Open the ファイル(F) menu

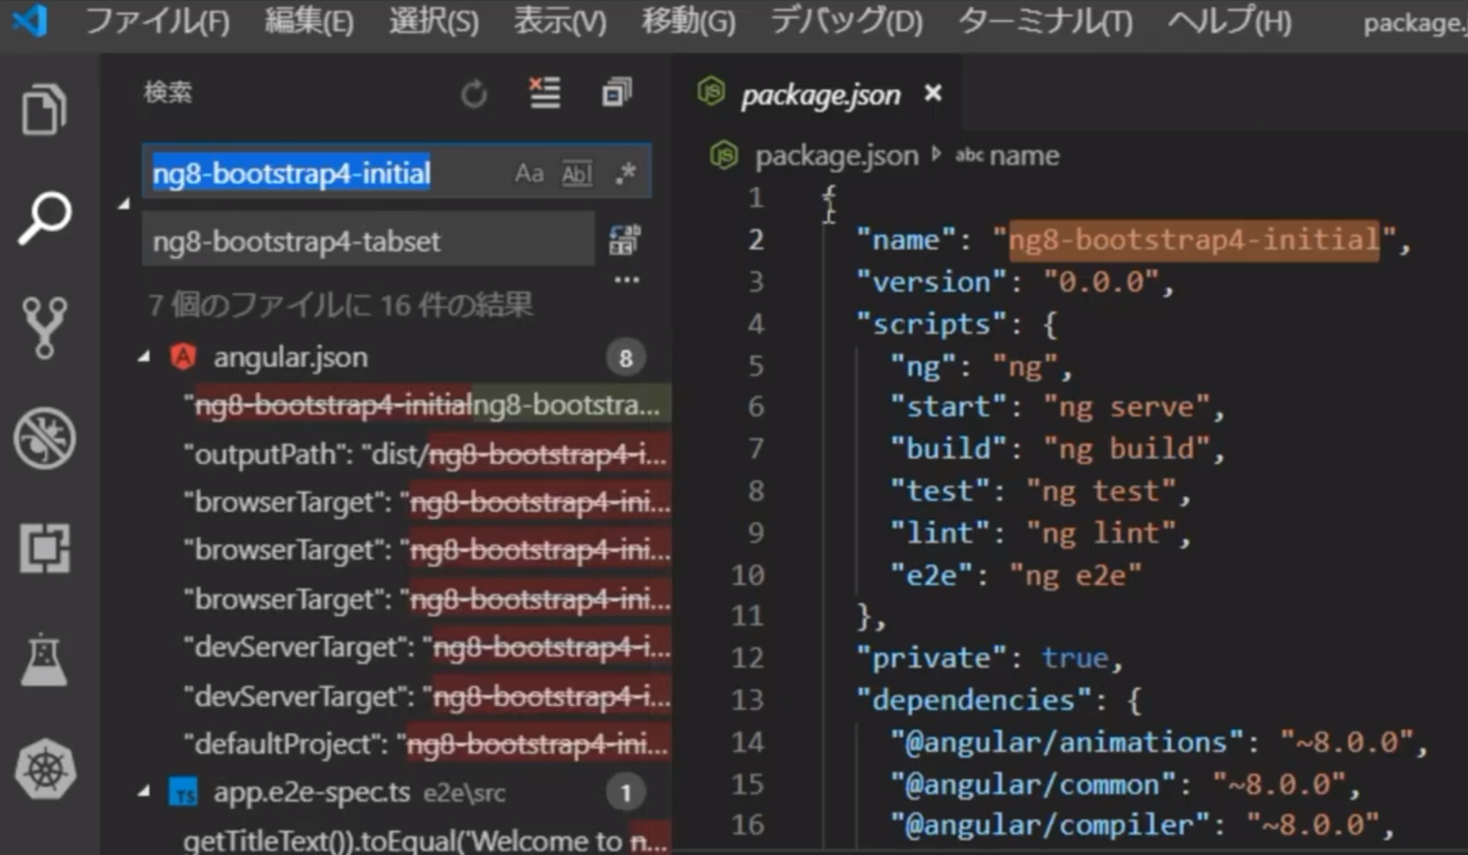158,21
